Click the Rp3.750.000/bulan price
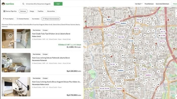The height and width of the screenshot is (99, 177). click(74, 95)
